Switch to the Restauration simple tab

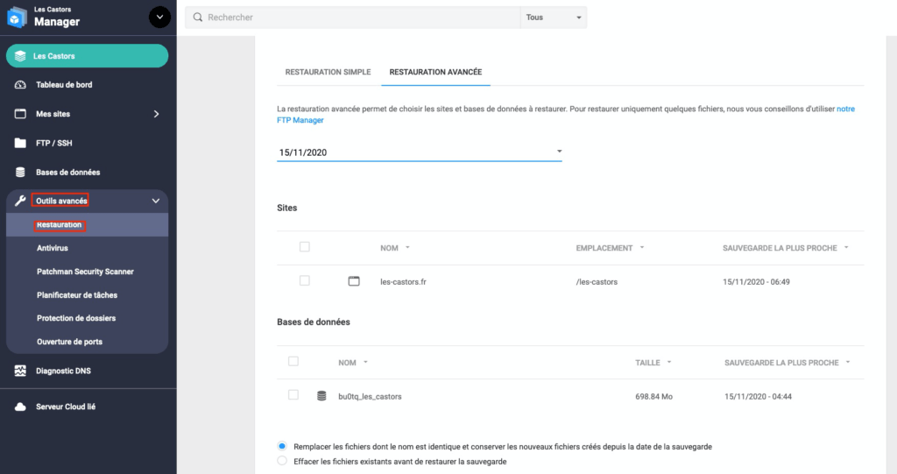pyautogui.click(x=328, y=72)
